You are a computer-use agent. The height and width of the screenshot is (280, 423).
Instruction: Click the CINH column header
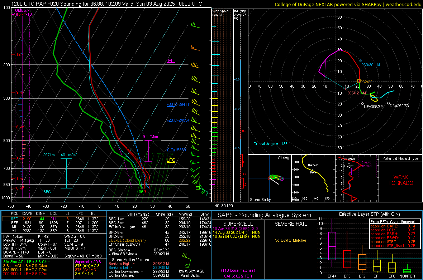click(41, 213)
